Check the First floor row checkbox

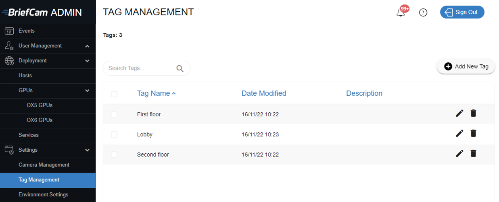pyautogui.click(x=114, y=114)
